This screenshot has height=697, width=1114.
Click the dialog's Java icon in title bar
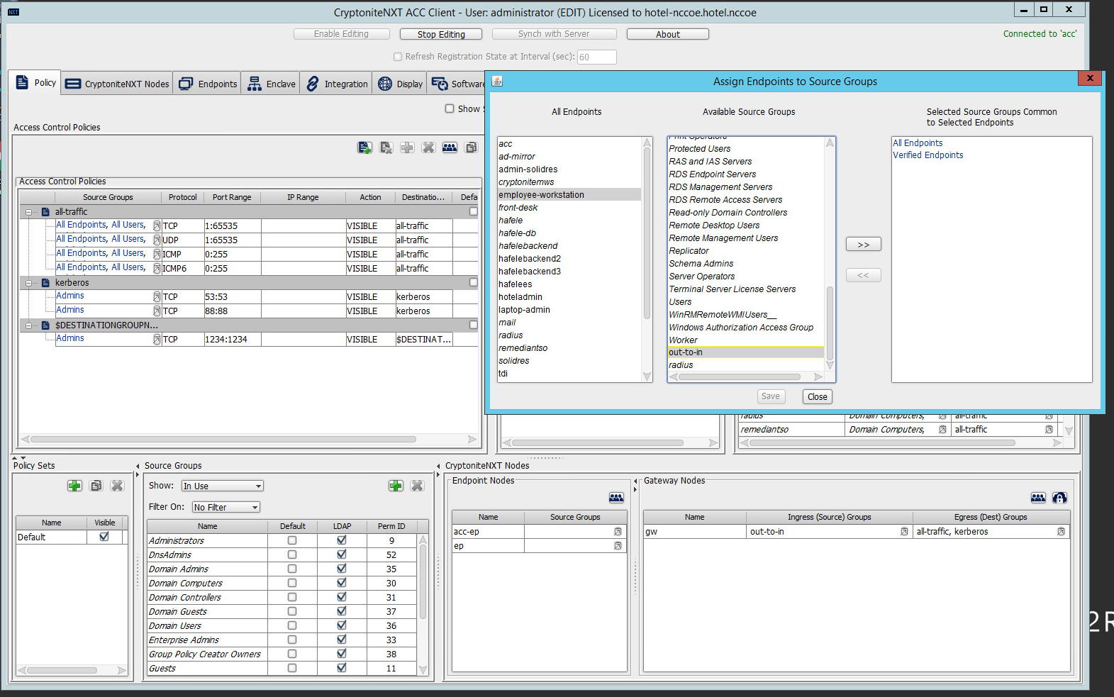point(497,81)
